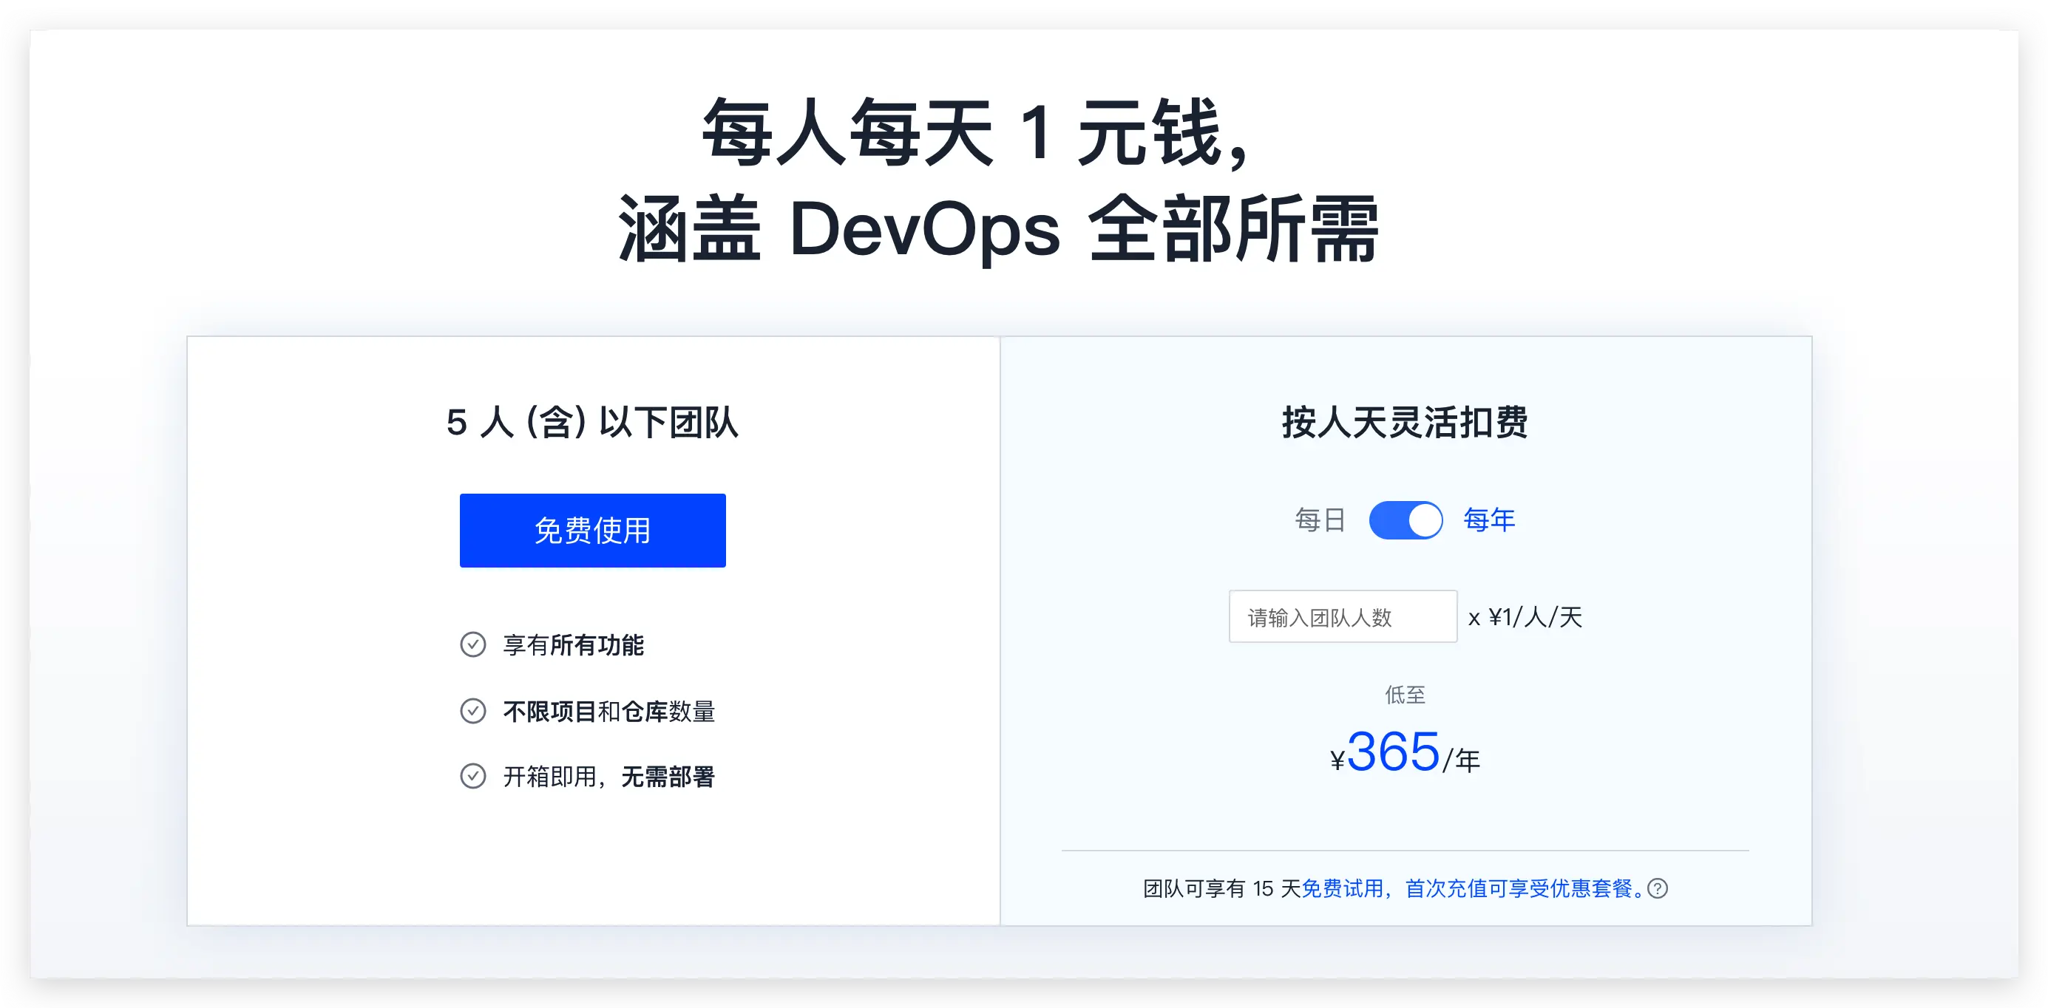The image size is (2048, 1008).
Task: Open the 免费试用 link
Action: tap(1342, 888)
